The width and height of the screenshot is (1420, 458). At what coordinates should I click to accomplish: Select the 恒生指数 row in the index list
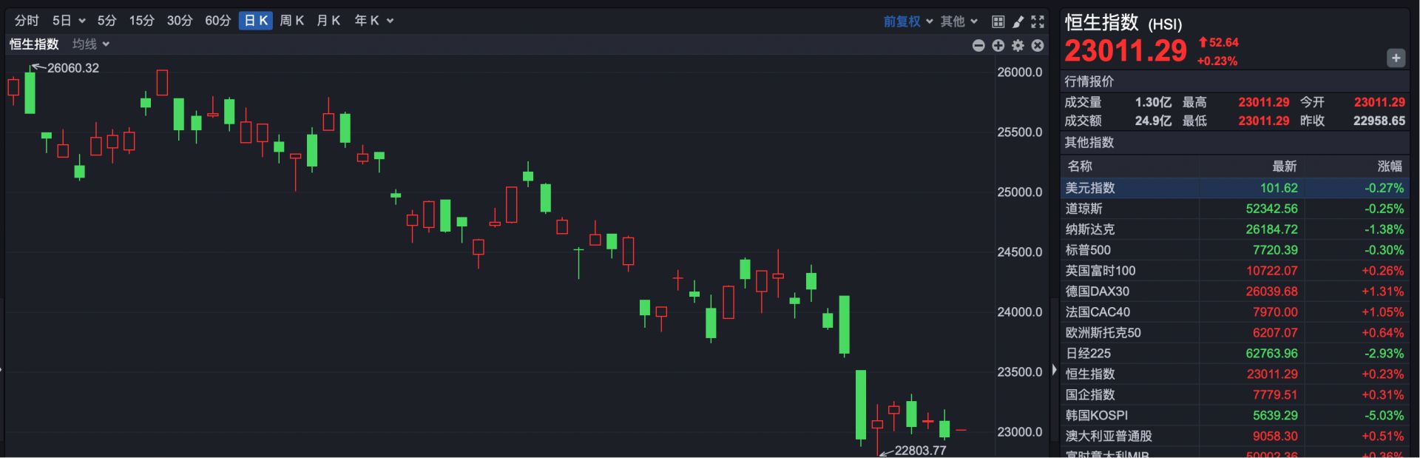coord(1235,374)
